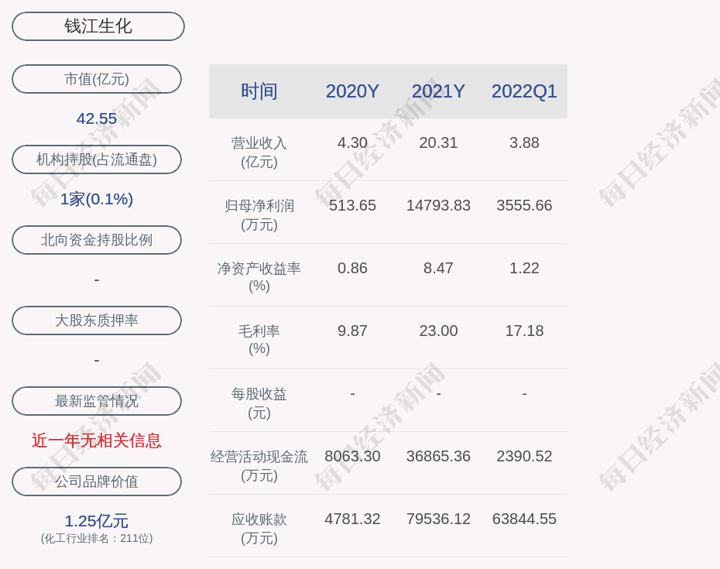Click the 最新监管情况 pill
Image resolution: width=720 pixels, height=569 pixels.
coord(97,401)
